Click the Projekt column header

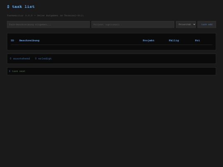click(x=149, y=40)
